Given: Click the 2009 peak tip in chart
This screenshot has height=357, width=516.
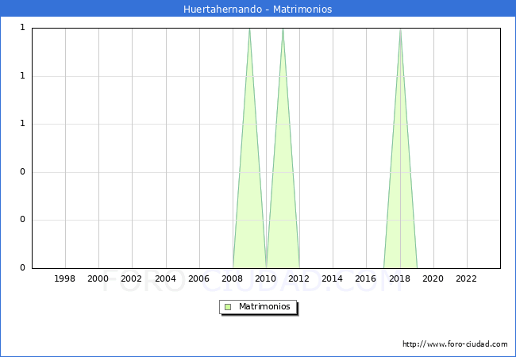Looking at the screenshot, I should tap(249, 29).
